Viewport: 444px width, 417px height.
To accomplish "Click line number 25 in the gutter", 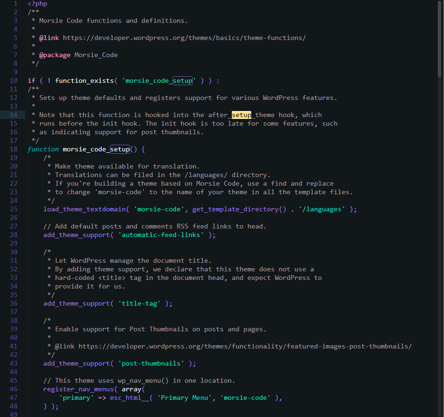I will coord(14,209).
